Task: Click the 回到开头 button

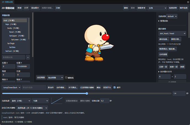Action: click(107, 87)
